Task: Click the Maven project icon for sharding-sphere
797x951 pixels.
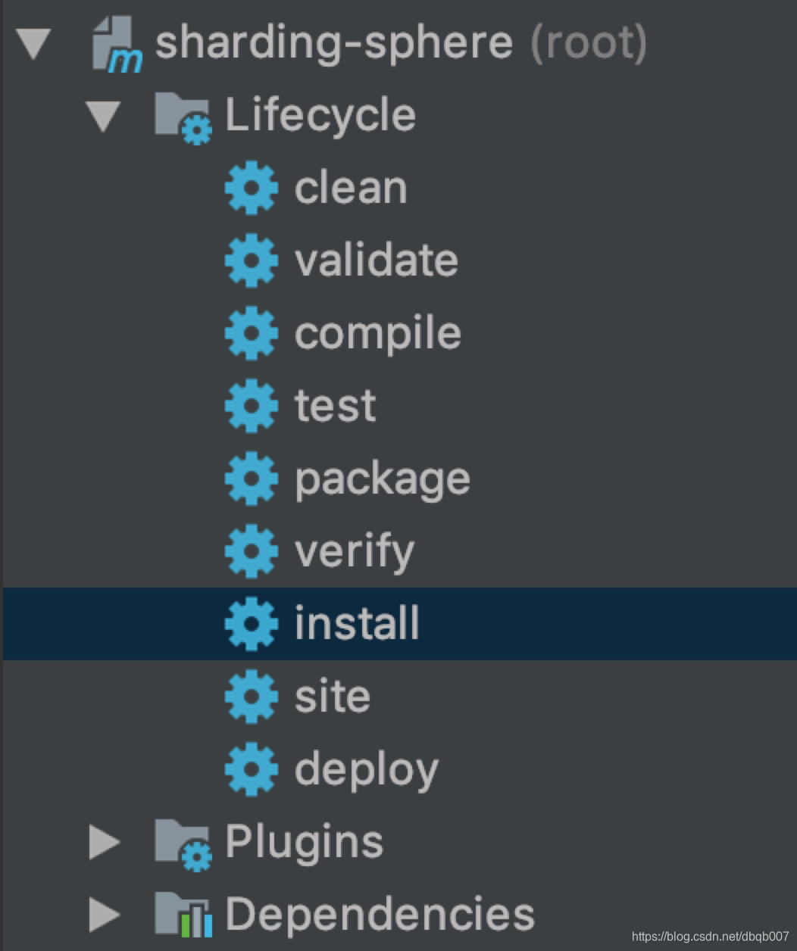Action: (117, 44)
